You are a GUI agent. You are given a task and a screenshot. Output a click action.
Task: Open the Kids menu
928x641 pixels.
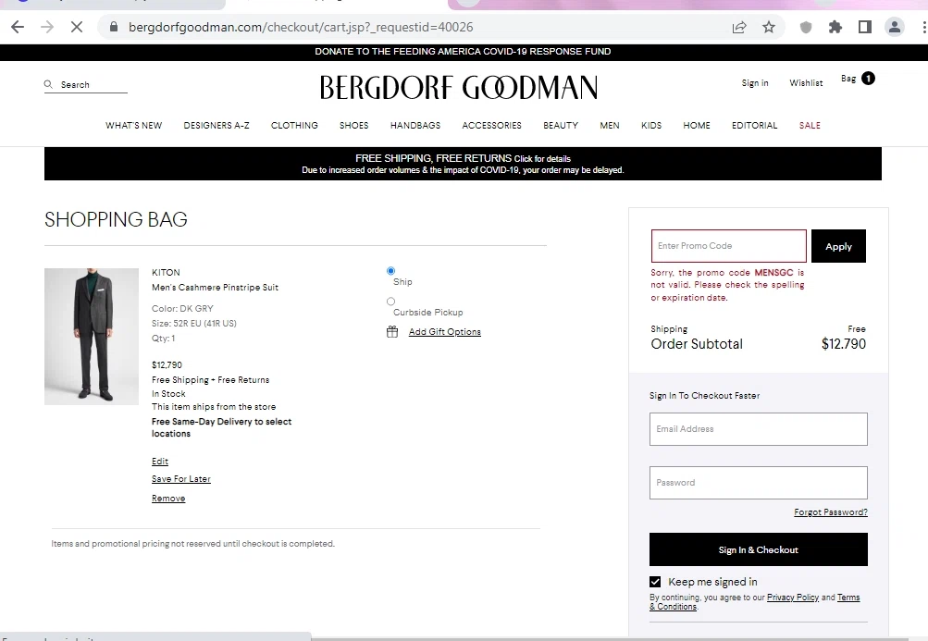[651, 126]
